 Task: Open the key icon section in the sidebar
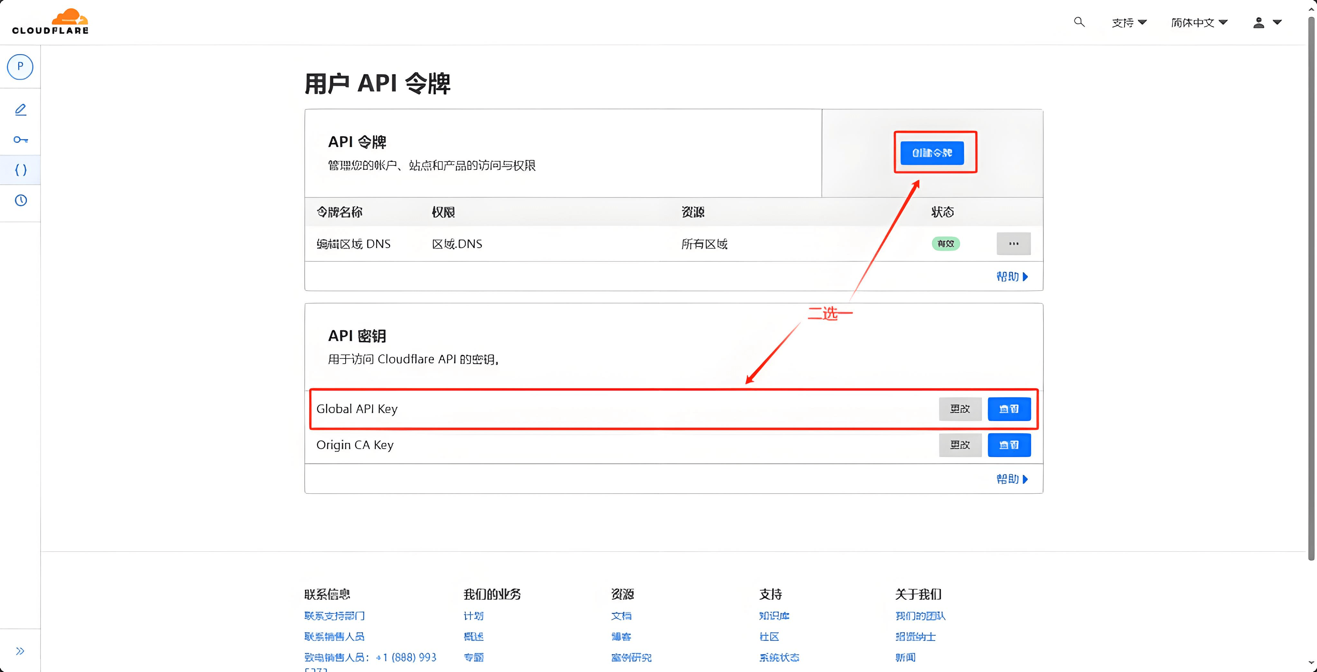[x=21, y=140]
